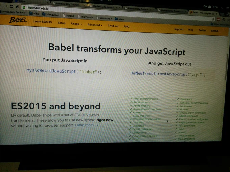Click the Type annotations feature link
The height and width of the screenshot is (172, 230).
tap(186, 139)
